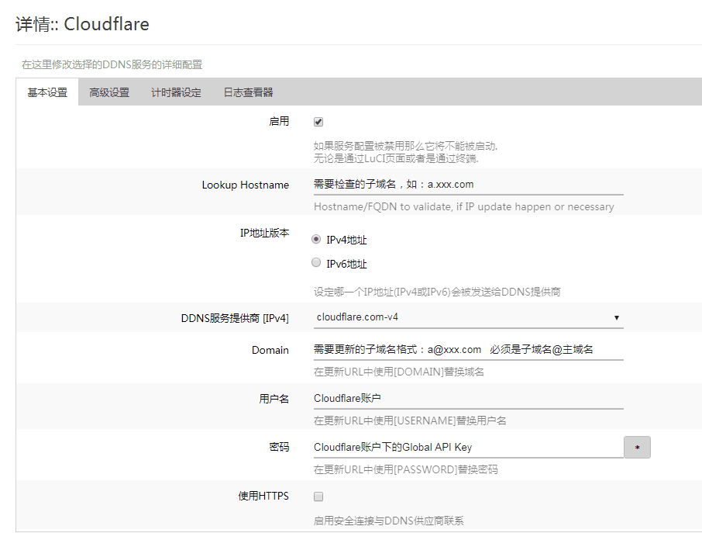Open the 日志查看器 tab

[x=248, y=93]
